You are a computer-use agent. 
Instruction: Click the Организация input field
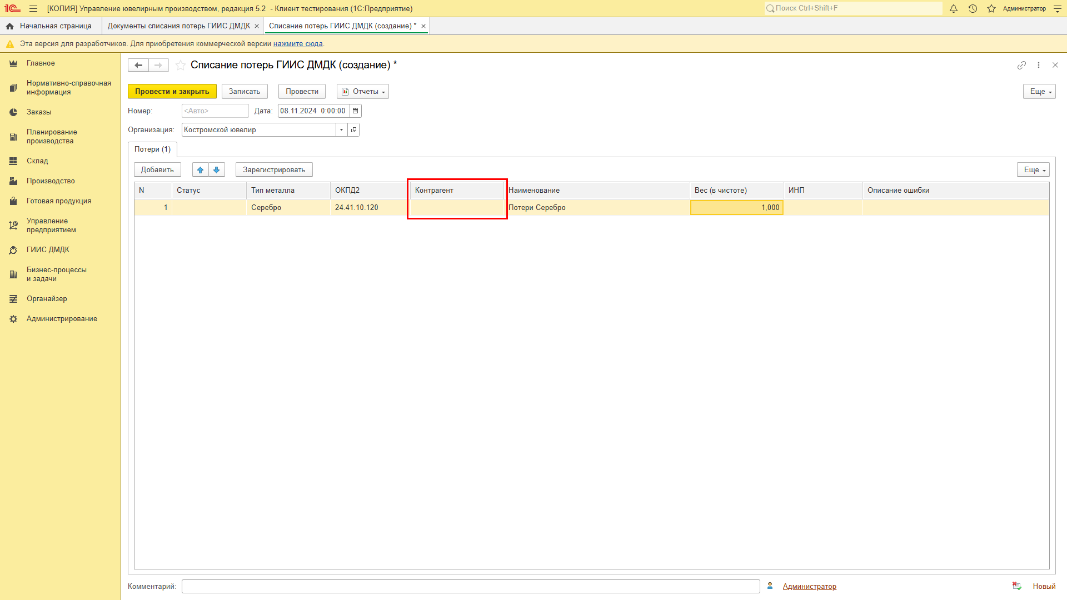click(259, 130)
